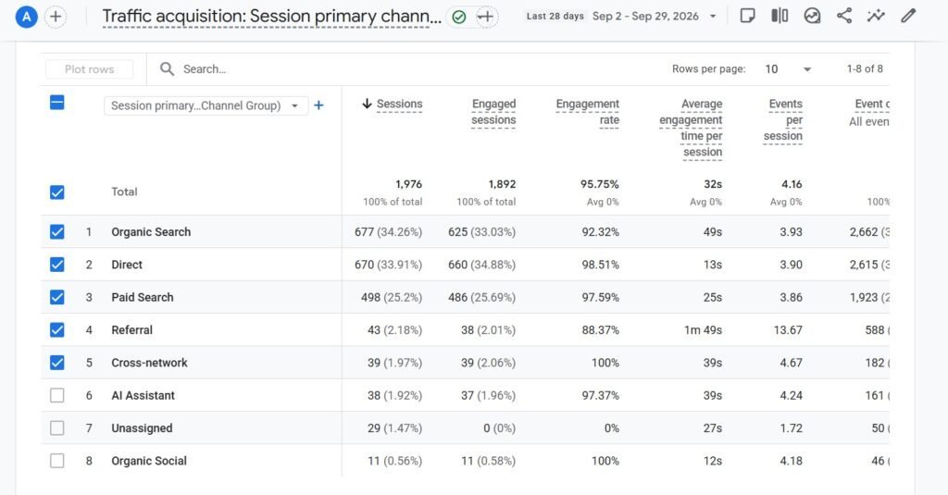Check the Unassigned row checkbox

[x=56, y=427]
